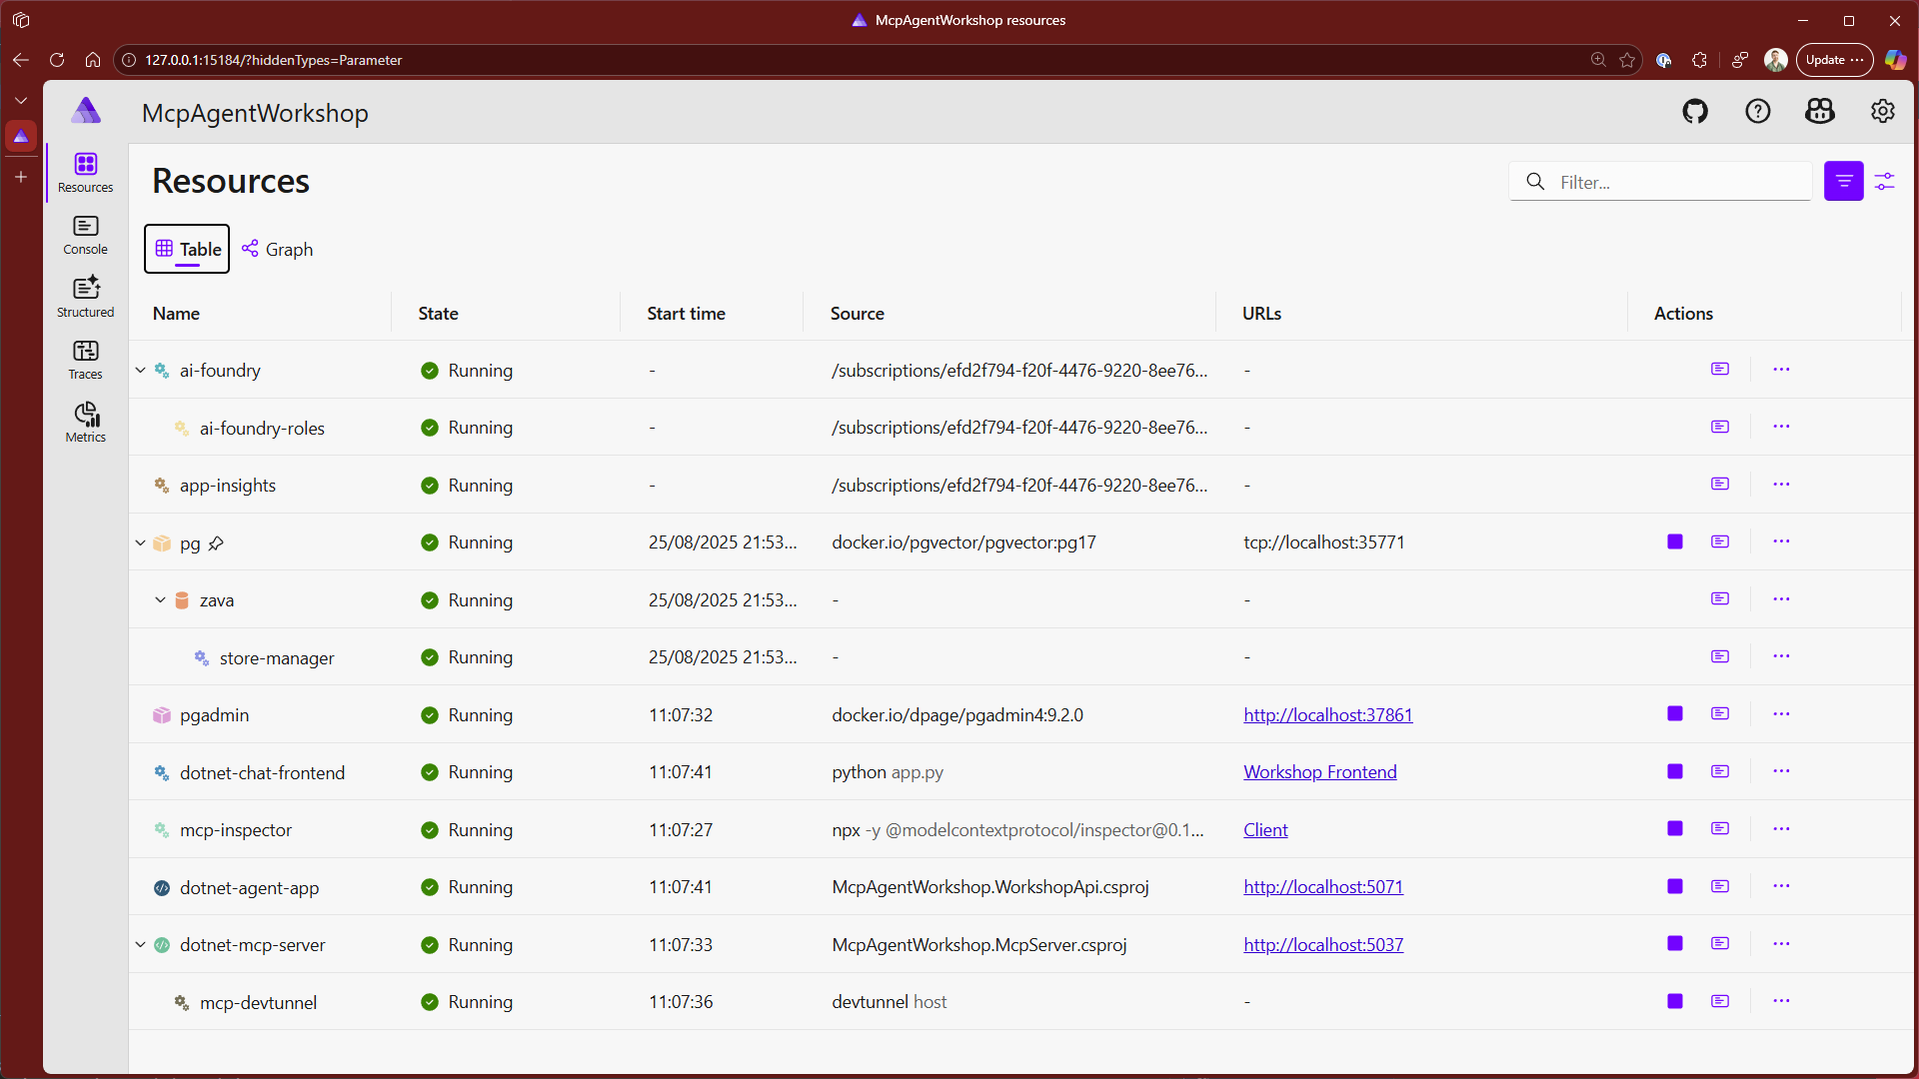Open the Workshop Frontend link
This screenshot has width=1919, height=1079.
point(1319,772)
